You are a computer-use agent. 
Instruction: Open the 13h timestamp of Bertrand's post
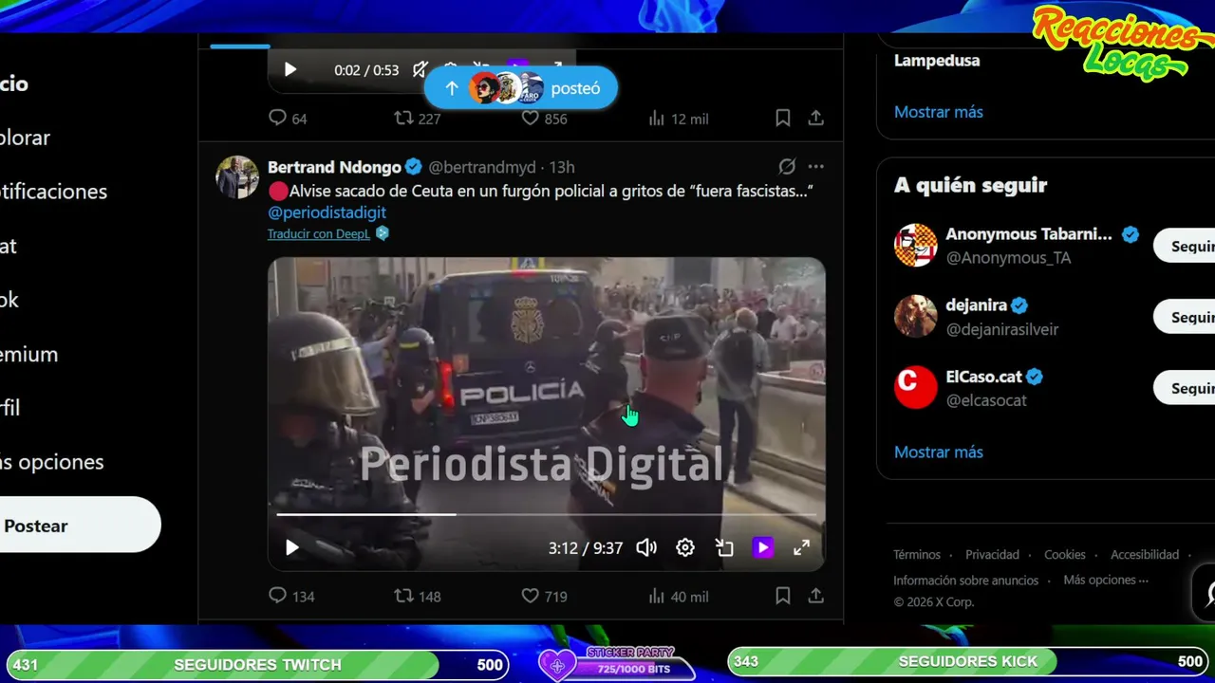[562, 167]
